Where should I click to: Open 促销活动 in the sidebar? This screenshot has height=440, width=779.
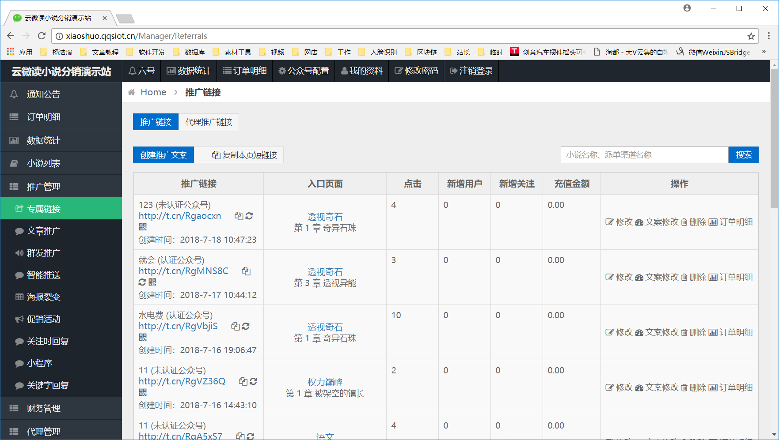coord(61,319)
